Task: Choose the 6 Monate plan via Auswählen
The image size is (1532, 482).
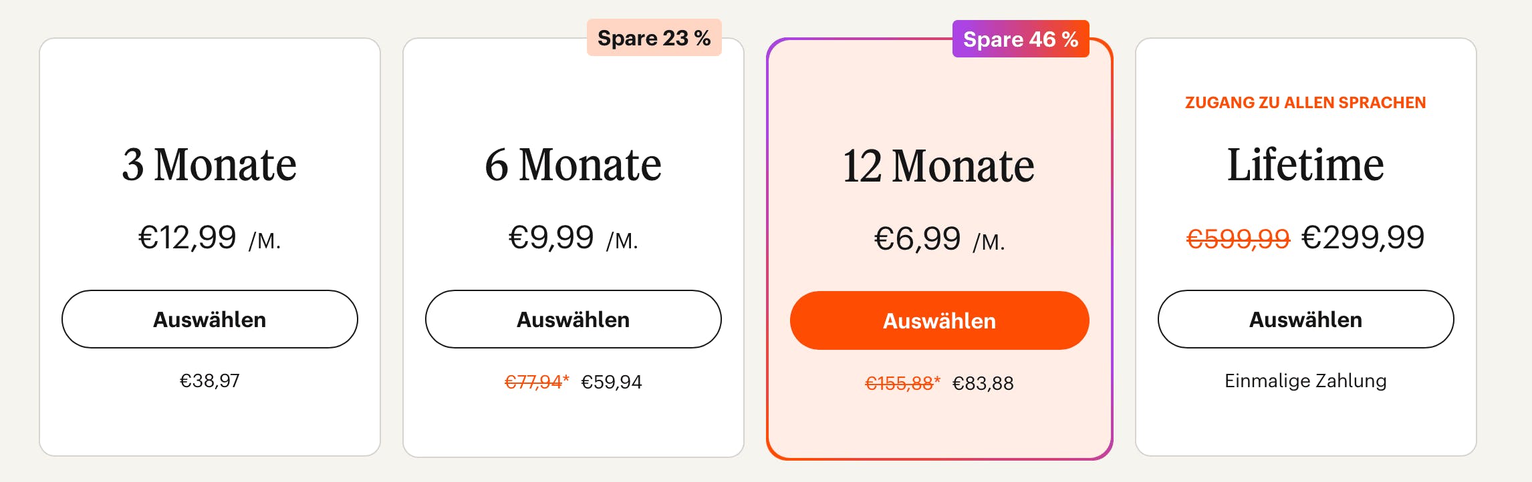Action: pyautogui.click(x=573, y=319)
